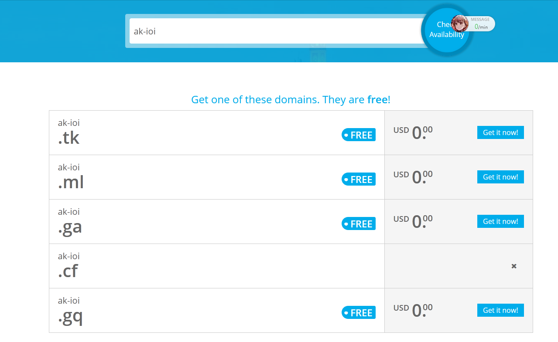Image resolution: width=558 pixels, height=342 pixels.
Task: Select the ak-ioi .ml domain name
Action: pos(71,177)
